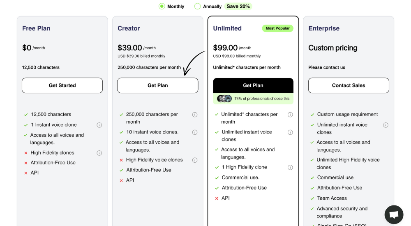Open info icon for Free Plan High Fidelity clones
The width and height of the screenshot is (411, 226).
(x=99, y=153)
